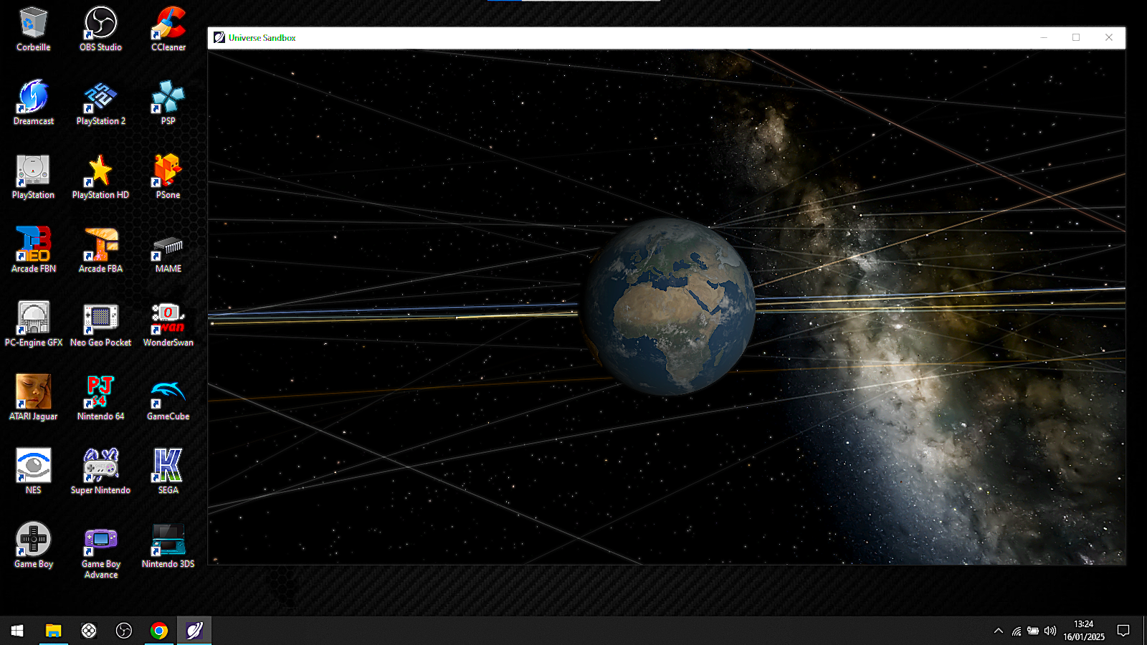Select the GameCube desktop icon

pyautogui.click(x=168, y=398)
